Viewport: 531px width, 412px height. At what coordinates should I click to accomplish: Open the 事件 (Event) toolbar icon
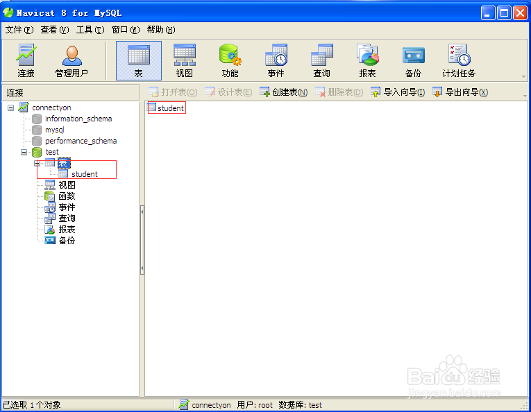point(276,61)
